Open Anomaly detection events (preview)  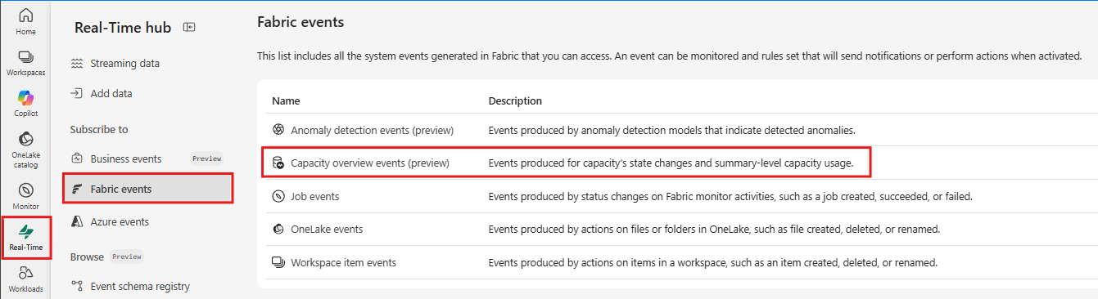[x=372, y=130]
